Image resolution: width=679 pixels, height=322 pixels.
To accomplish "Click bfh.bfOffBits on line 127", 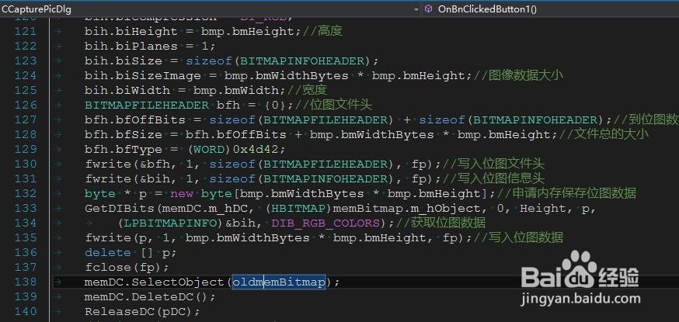I will pos(134,120).
